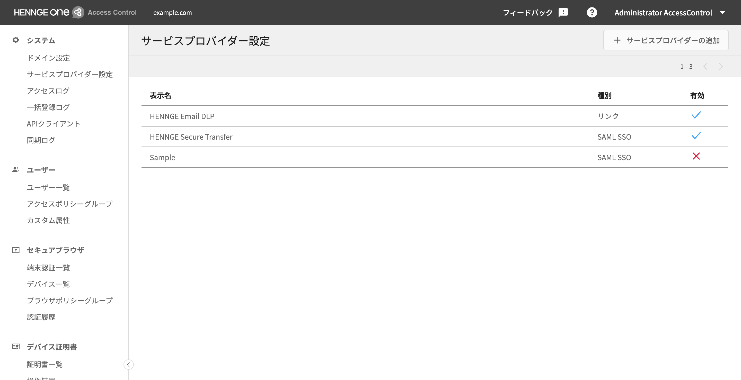Click the Access Control share-style logo icon

(x=78, y=12)
